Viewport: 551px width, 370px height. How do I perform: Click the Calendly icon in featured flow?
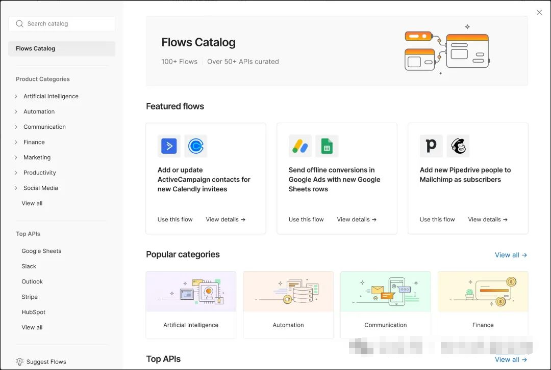pos(196,146)
